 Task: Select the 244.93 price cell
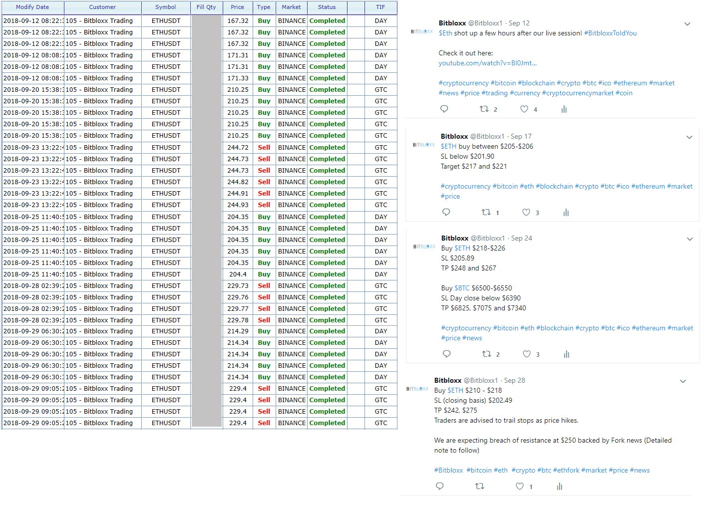pos(238,205)
